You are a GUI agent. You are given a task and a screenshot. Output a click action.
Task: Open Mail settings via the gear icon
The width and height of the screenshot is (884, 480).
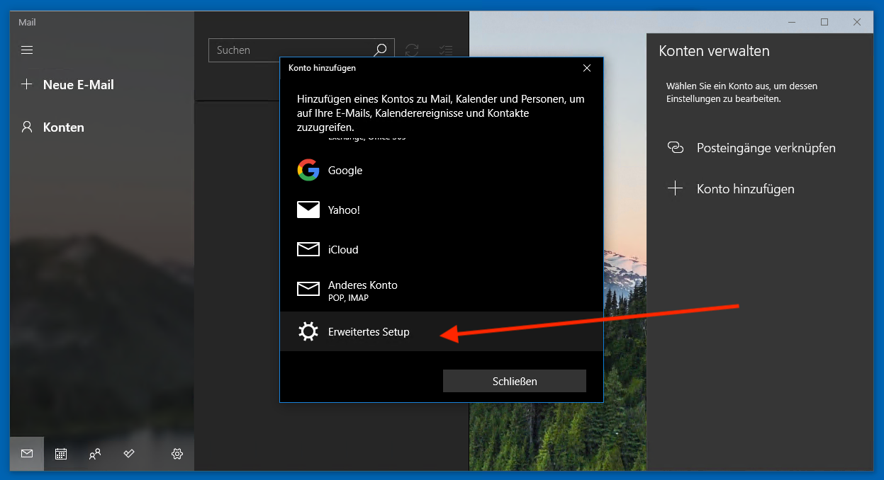tap(177, 454)
